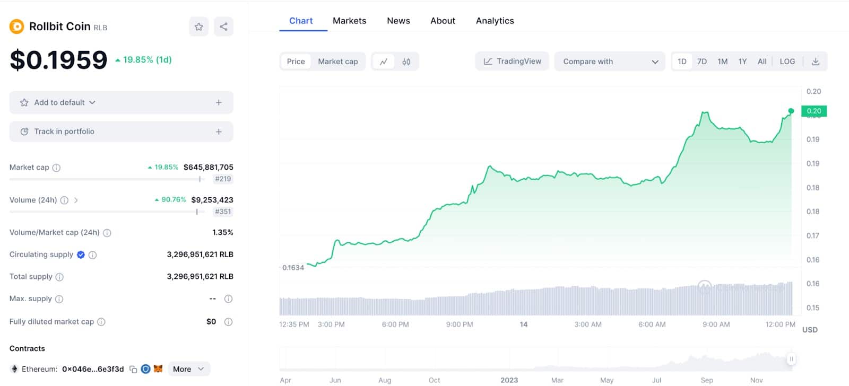This screenshot has height=386, width=849.
Task: Click the $0.1959 price text
Action: [58, 60]
